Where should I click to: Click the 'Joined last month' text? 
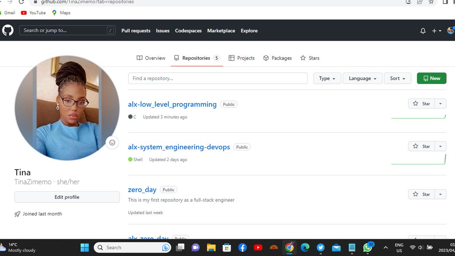pos(42,214)
